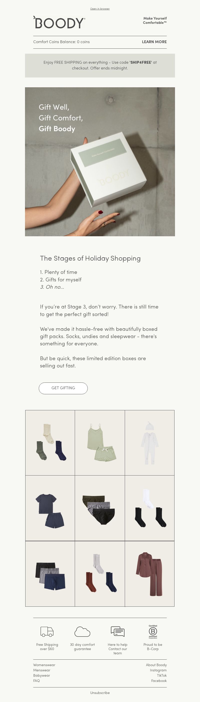Open the About Boody link
200x702 pixels.
pyautogui.click(x=156, y=665)
